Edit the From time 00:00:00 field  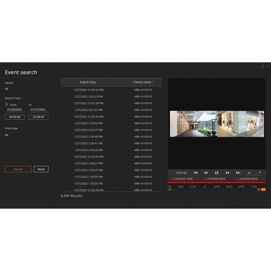click(15, 117)
